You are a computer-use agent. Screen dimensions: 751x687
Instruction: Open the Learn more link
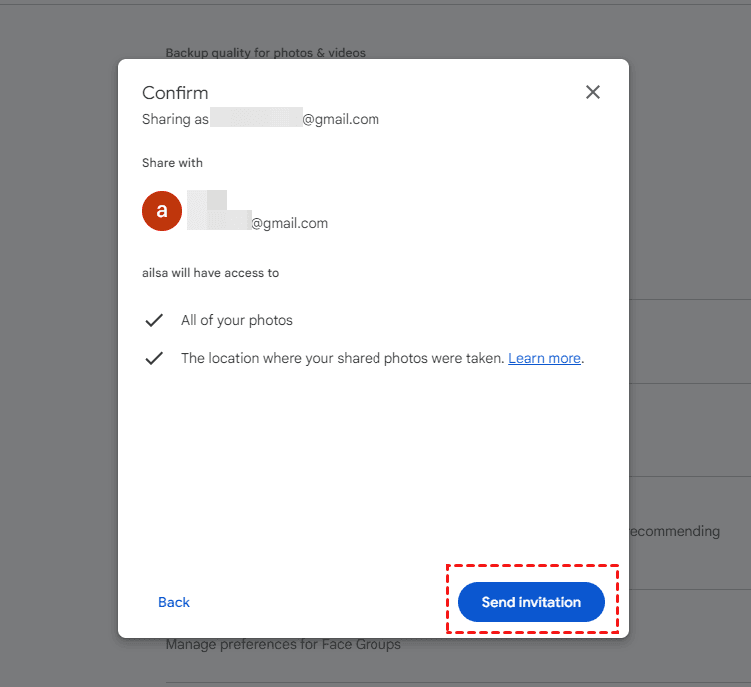[x=544, y=358]
